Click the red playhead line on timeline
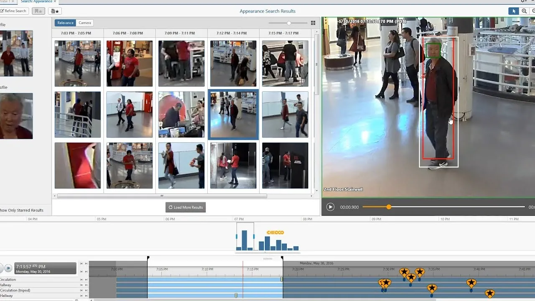This screenshot has width=535, height=301. point(243,280)
